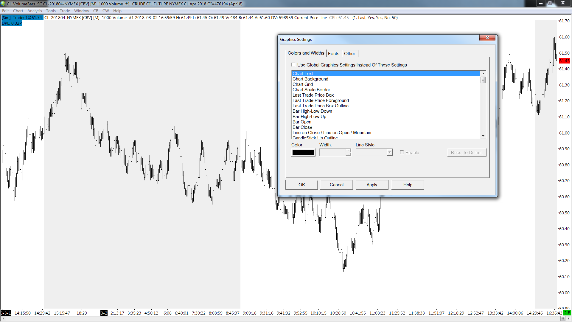Viewport: 572px width, 322px height.
Task: Click the OK button
Action: 301,185
